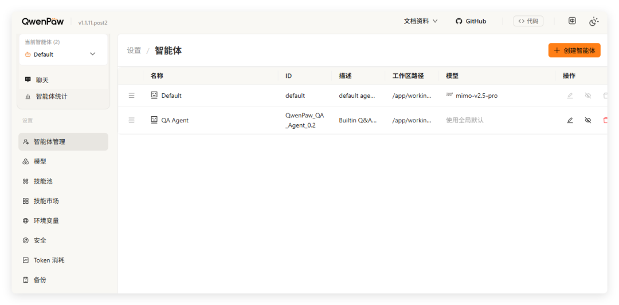This screenshot has height=305, width=619.
Task: Select 智能体管理 in the sidebar
Action: pyautogui.click(x=63, y=141)
